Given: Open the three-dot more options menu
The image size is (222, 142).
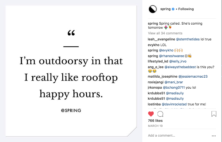Looking at the screenshot, I should pyautogui.click(x=213, y=136).
